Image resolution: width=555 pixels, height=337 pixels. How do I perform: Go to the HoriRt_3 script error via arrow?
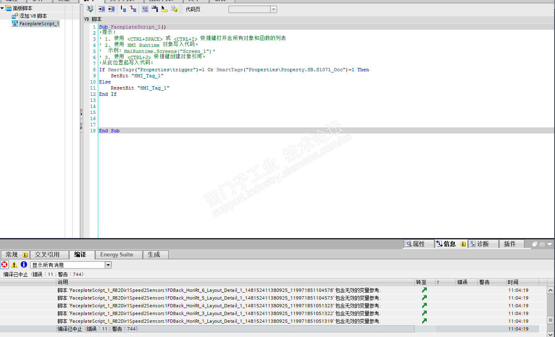pos(424,313)
